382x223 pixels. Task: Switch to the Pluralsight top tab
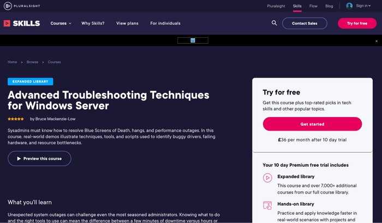coord(276,6)
